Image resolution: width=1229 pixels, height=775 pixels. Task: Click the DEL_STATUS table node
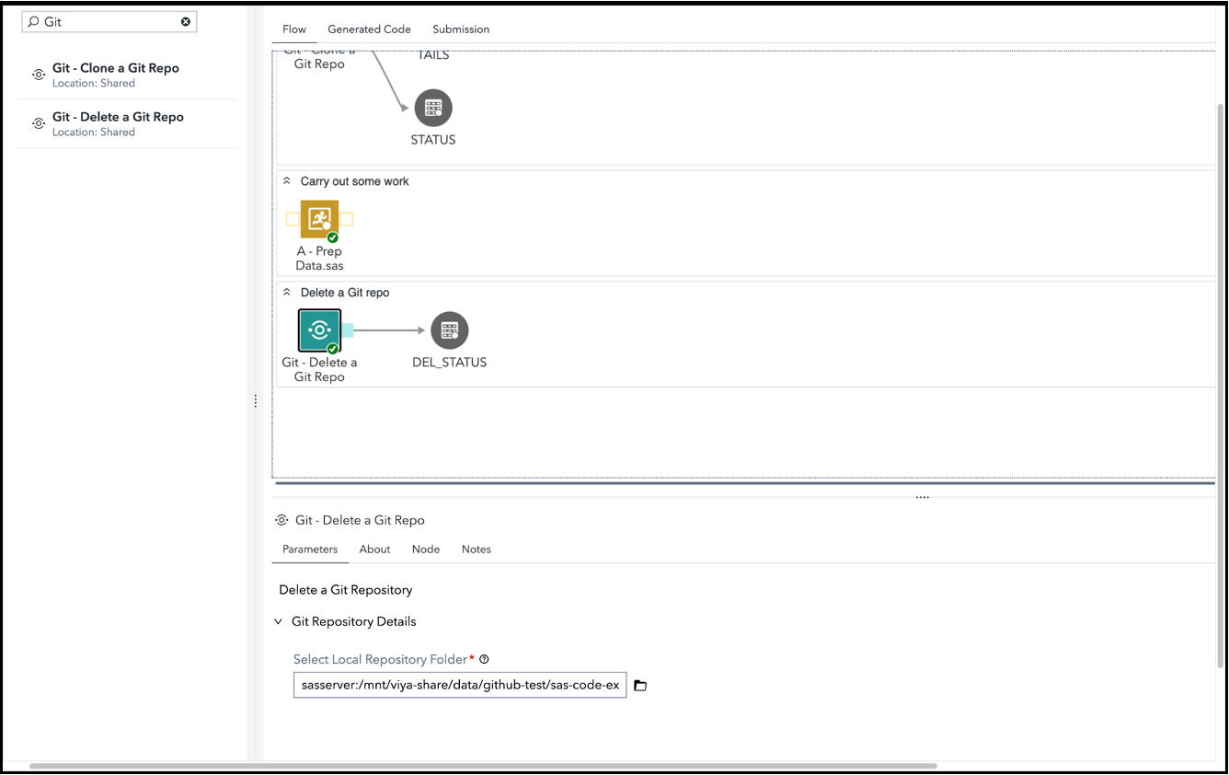pos(449,330)
